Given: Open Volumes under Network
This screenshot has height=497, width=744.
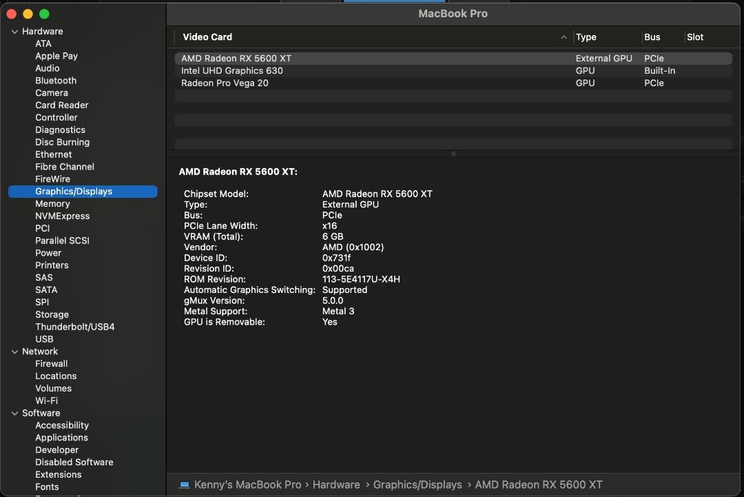Looking at the screenshot, I should 54,389.
